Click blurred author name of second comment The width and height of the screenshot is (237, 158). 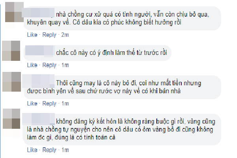coord(40,51)
